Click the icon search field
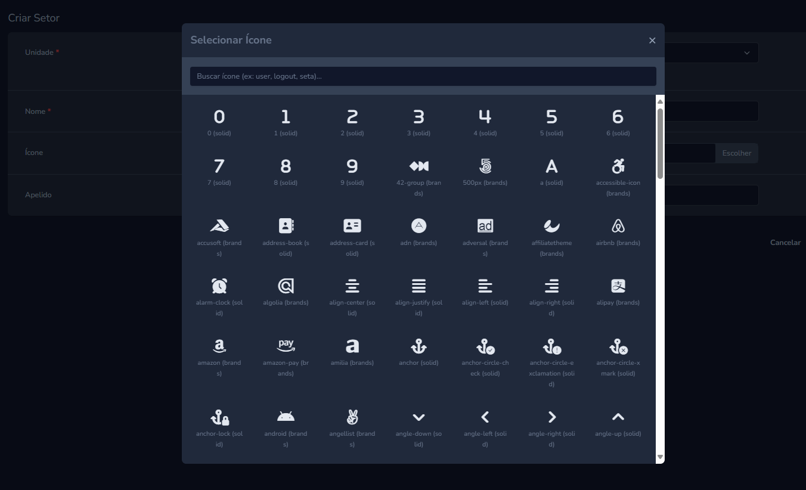806x490 pixels. 423,76
